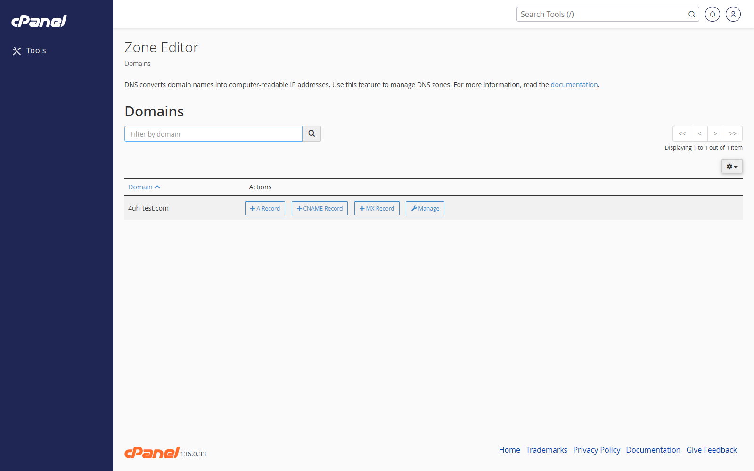Viewport: 754px width, 471px height.
Task: Click the Domains breadcrumb under Zone Editor
Action: tap(138, 64)
